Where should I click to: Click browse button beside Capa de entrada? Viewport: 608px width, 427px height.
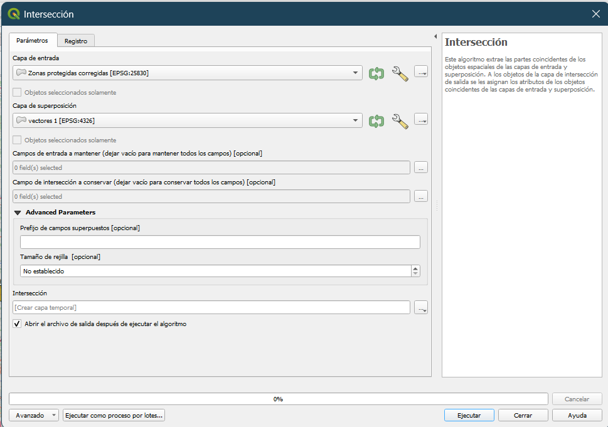tap(421, 73)
